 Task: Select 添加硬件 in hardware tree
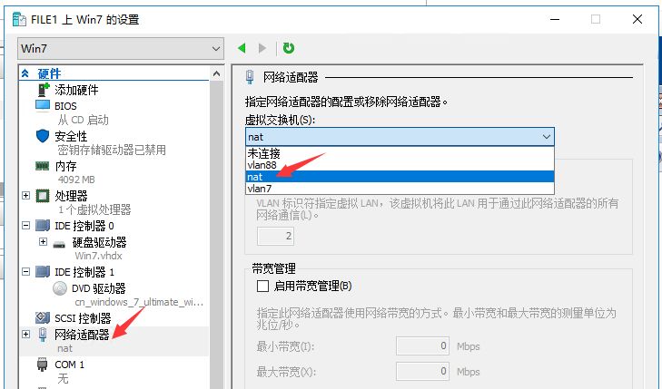76,90
